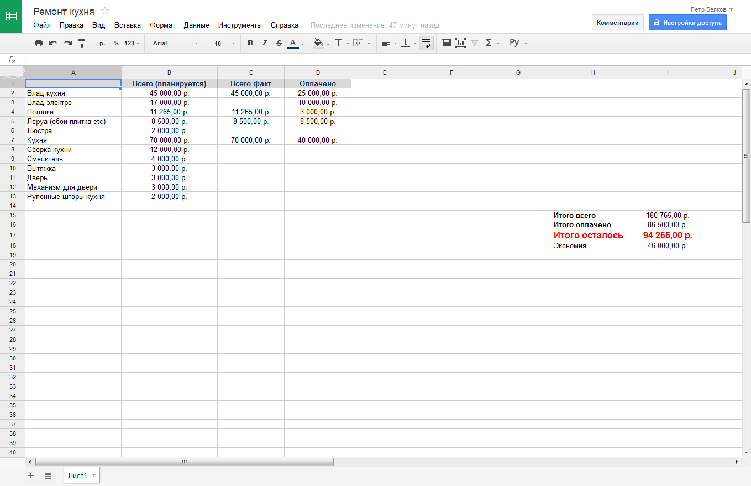Go to Sheets home via green logo

(11, 17)
